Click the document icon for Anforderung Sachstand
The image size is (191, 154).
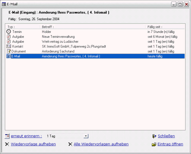8,51
